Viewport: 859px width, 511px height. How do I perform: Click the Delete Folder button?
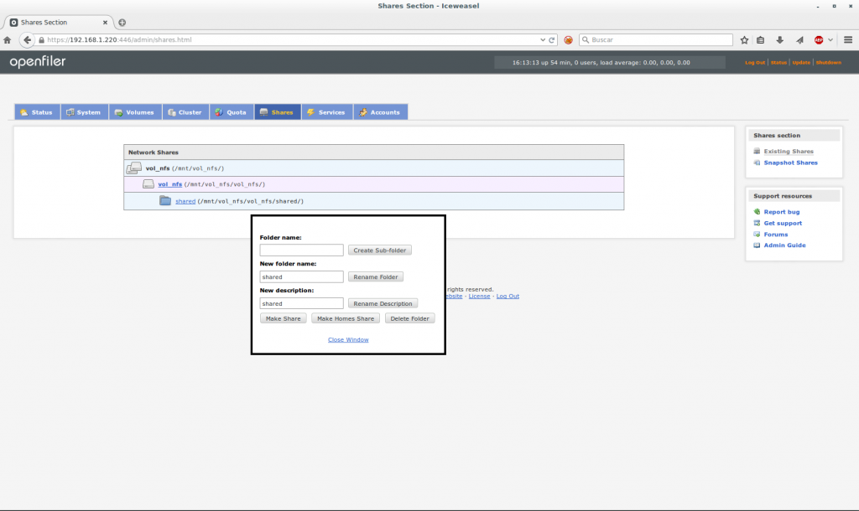tap(409, 318)
